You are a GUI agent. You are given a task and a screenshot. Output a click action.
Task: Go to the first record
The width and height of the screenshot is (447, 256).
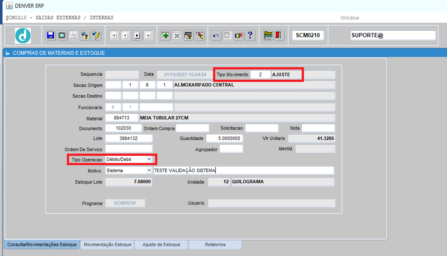point(114,35)
